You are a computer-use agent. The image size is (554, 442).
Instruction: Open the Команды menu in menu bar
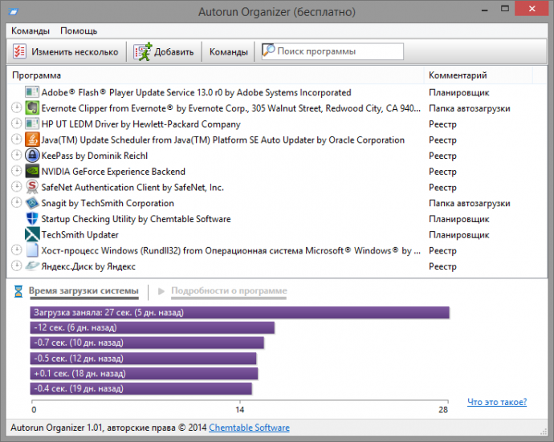tap(30, 30)
